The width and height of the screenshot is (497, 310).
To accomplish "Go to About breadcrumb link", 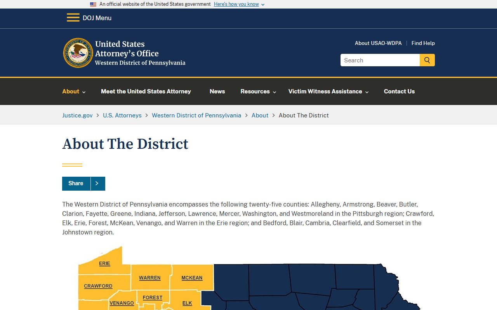I will pos(260,115).
